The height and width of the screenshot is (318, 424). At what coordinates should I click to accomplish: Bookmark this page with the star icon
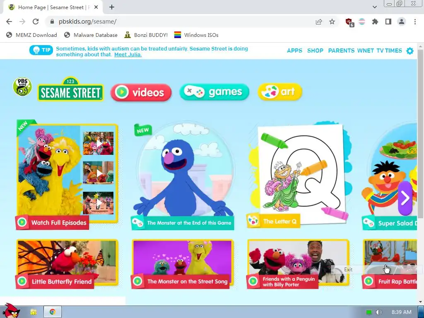point(332,22)
